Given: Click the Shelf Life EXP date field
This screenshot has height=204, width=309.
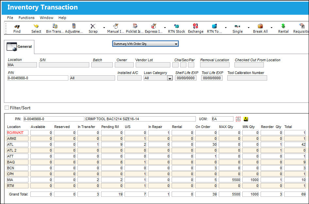Looking at the screenshot, I should (186, 78).
